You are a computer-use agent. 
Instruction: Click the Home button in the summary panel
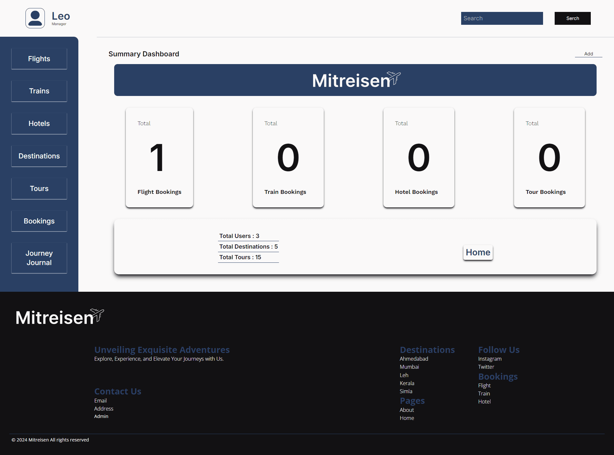pos(478,252)
